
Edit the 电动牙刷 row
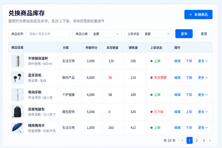pos(177,95)
